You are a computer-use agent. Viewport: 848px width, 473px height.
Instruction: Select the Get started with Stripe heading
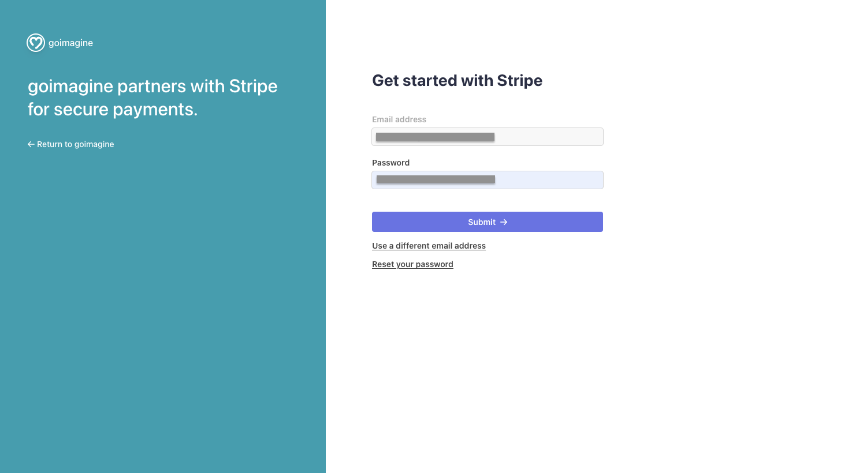coord(457,81)
